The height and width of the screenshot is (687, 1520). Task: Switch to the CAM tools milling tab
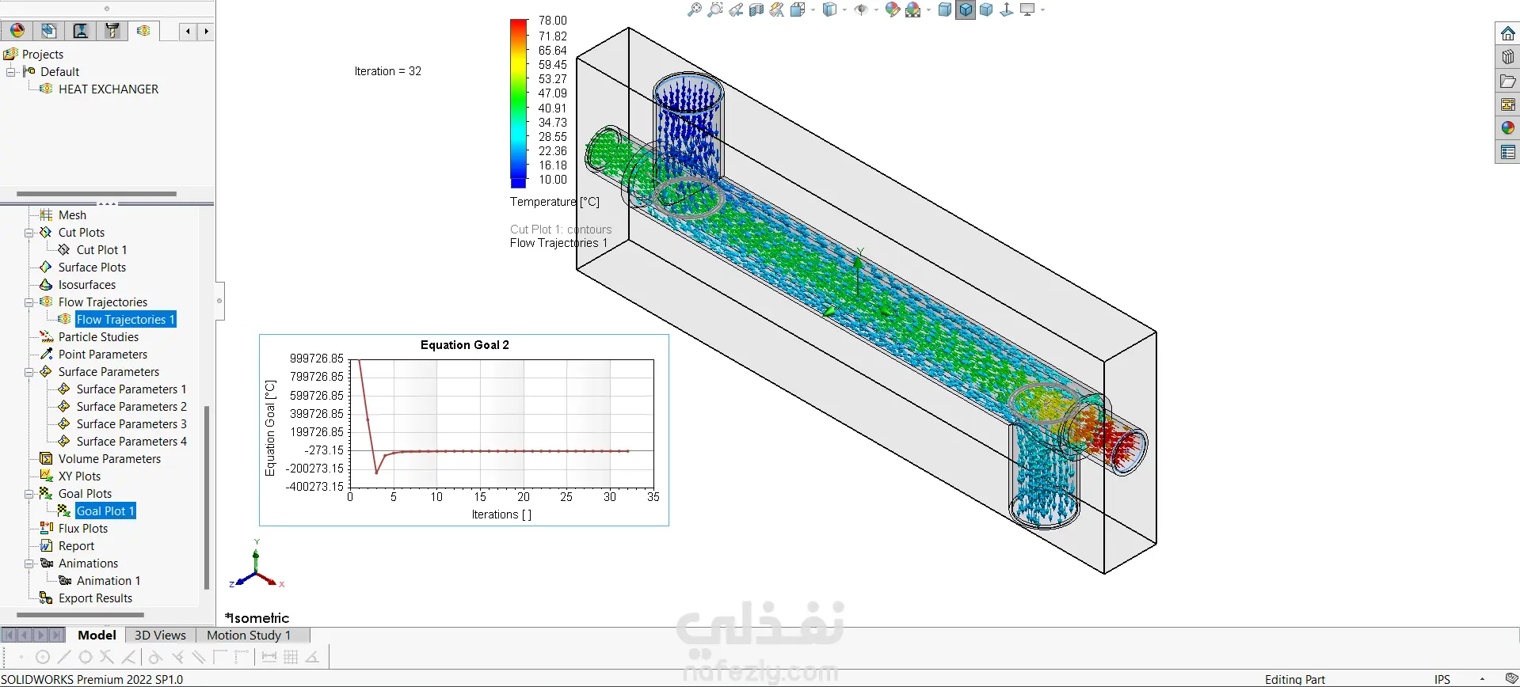(x=112, y=31)
